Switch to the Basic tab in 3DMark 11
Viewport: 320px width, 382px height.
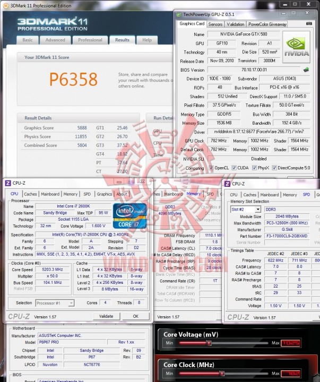tap(28, 40)
